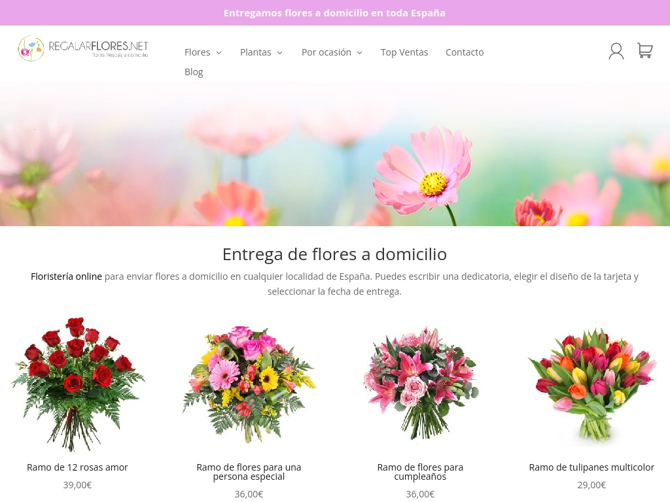670x502 pixels.
Task: Go to the Contacto page
Action: tap(465, 52)
